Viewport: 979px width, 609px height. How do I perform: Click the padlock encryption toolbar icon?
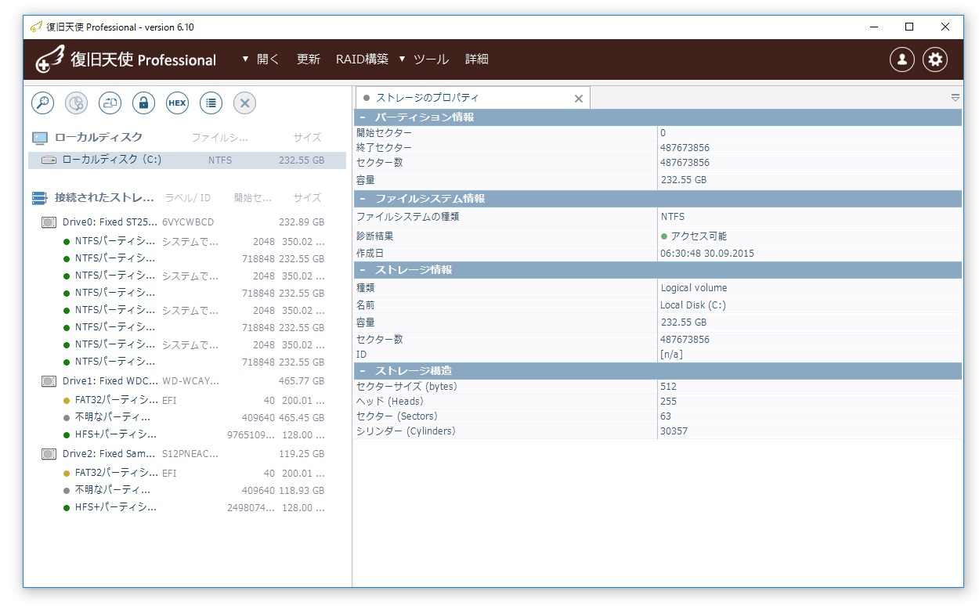pyautogui.click(x=143, y=103)
